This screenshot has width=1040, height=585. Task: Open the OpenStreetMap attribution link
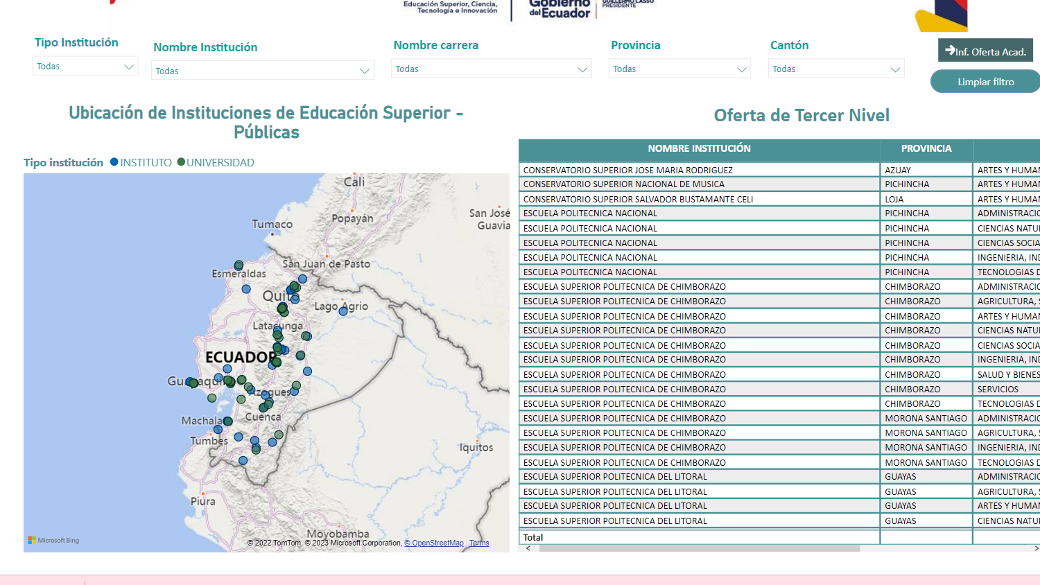[434, 543]
